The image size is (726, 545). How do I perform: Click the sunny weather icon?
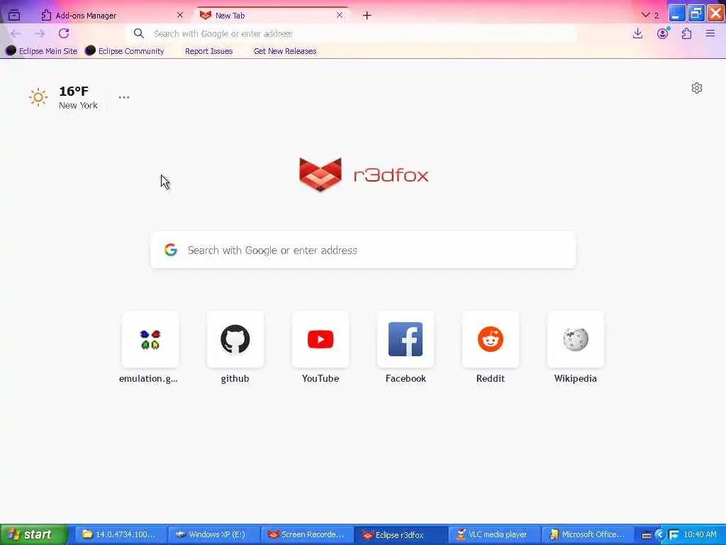pos(38,97)
